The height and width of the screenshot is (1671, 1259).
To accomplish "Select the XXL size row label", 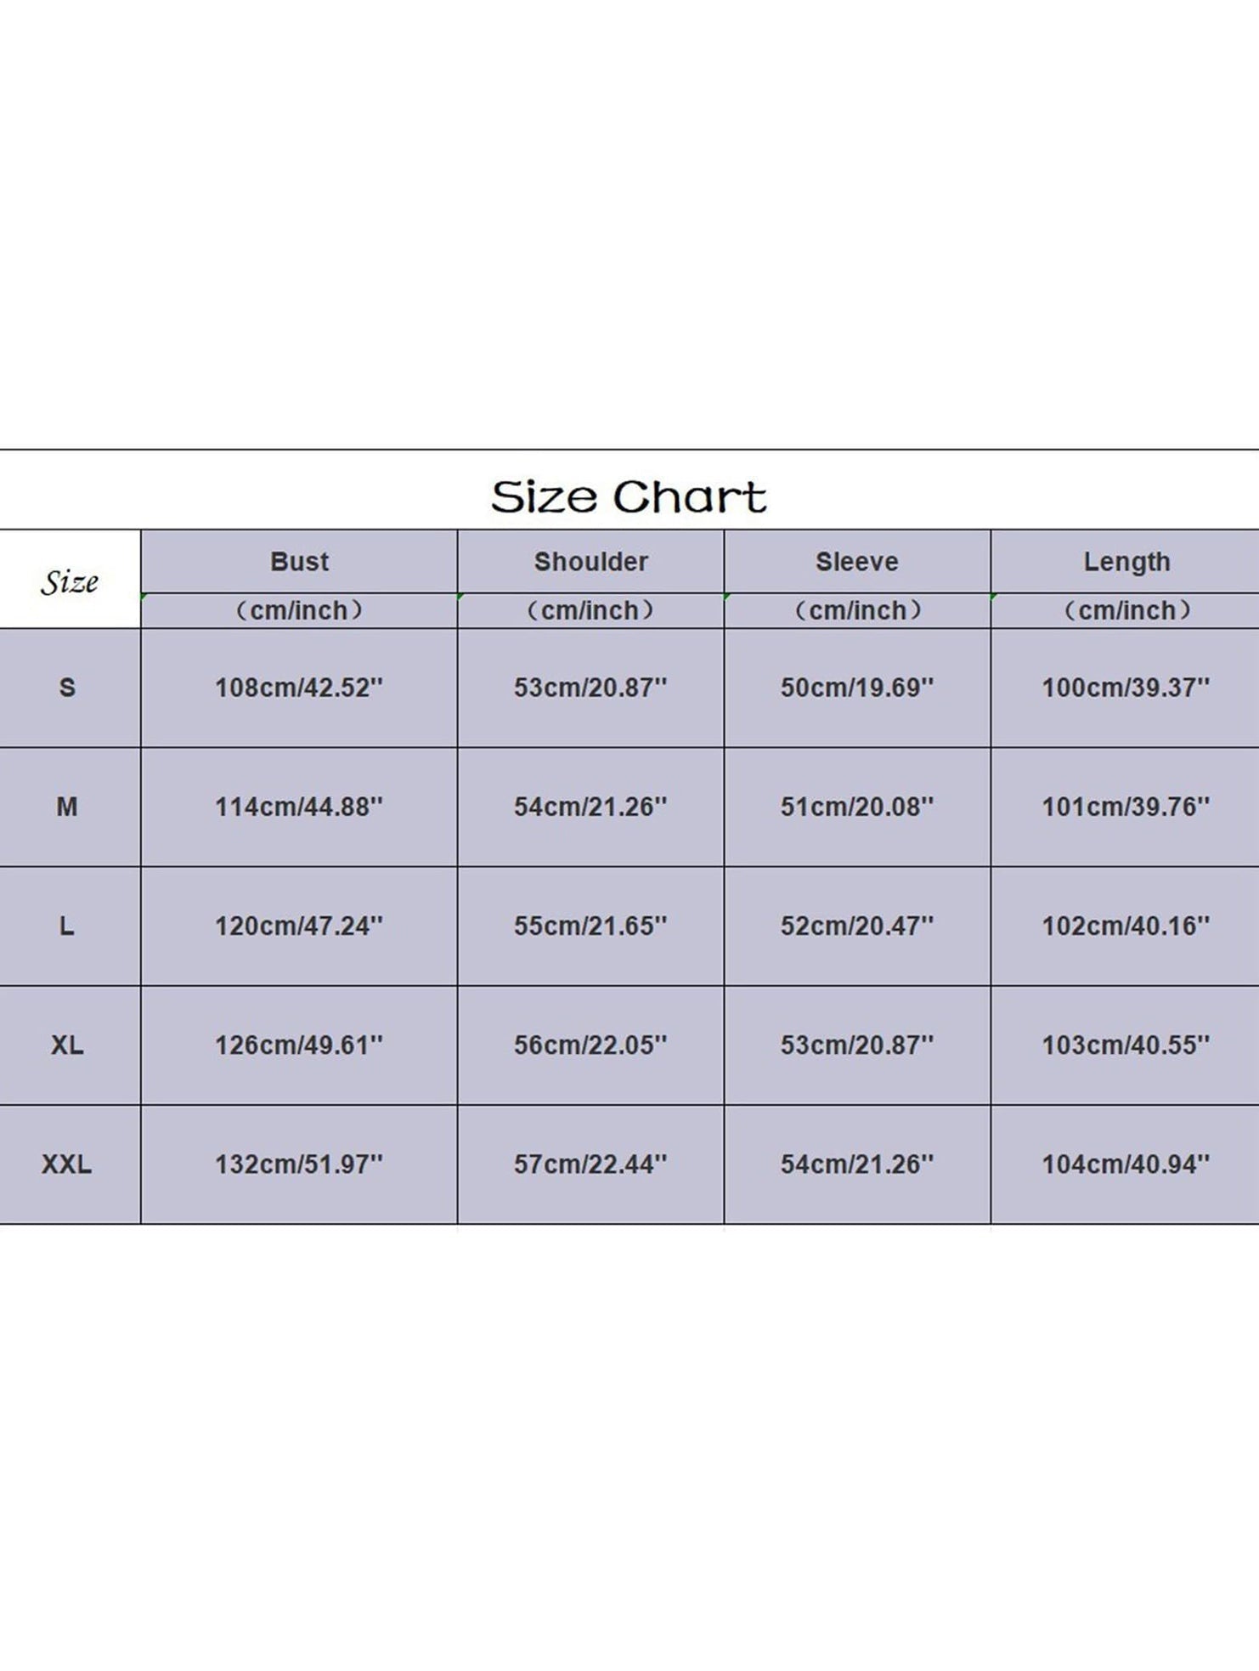I will click(x=67, y=1164).
